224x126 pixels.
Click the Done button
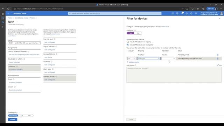(x=131, y=119)
